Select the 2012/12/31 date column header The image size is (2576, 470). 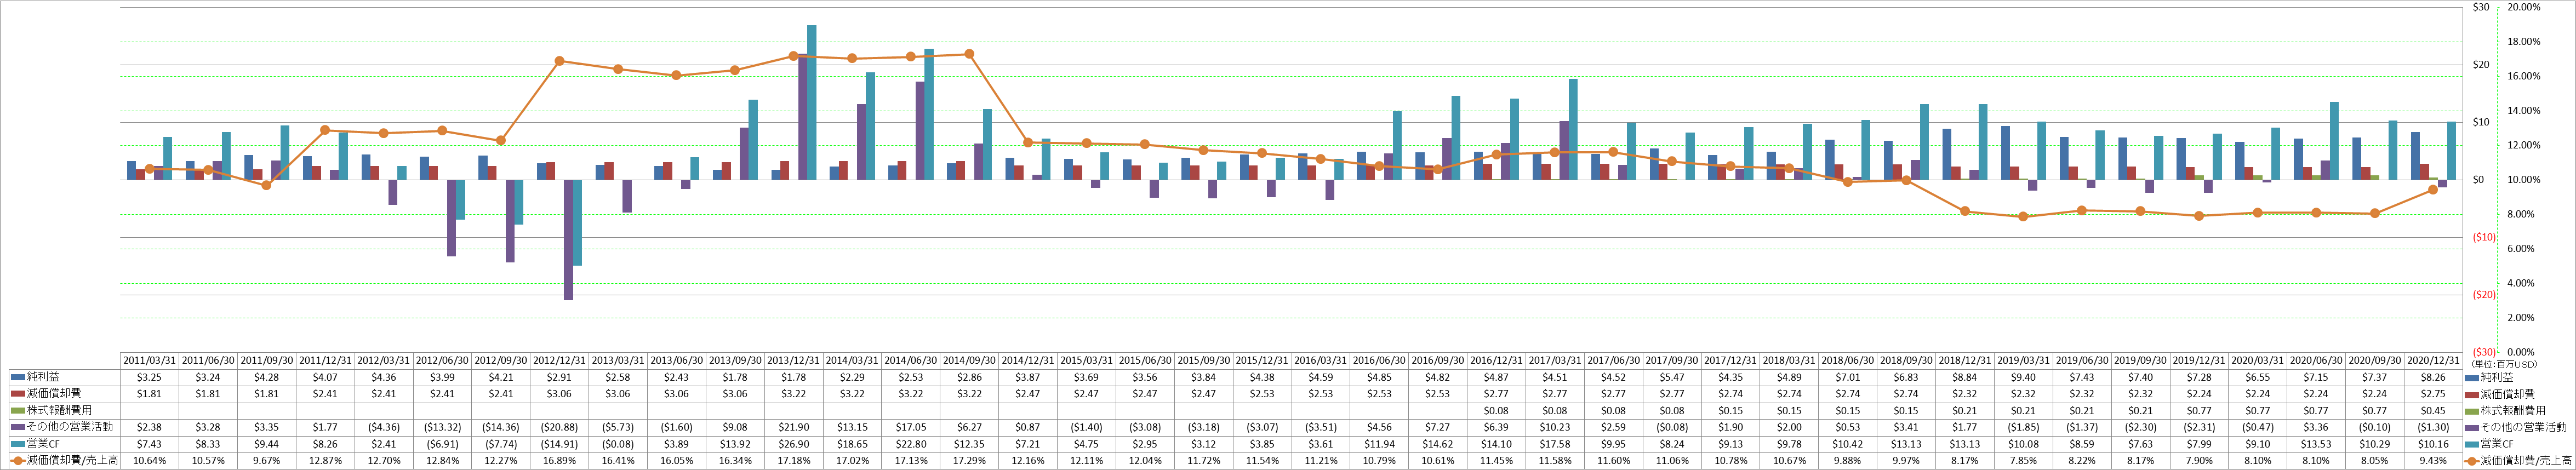point(559,360)
